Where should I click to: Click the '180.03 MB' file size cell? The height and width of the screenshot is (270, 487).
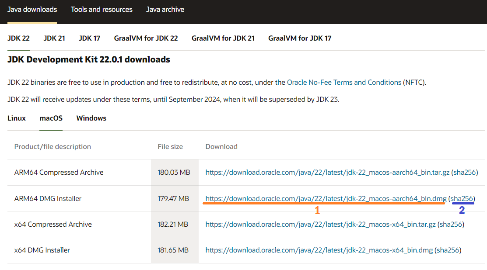click(x=174, y=172)
